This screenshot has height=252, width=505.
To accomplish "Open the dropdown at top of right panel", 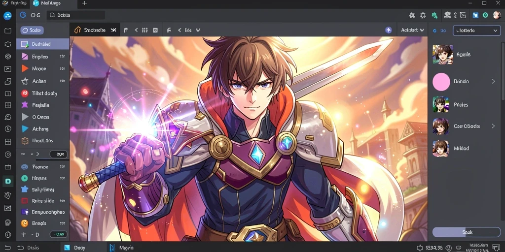I will click(477, 31).
